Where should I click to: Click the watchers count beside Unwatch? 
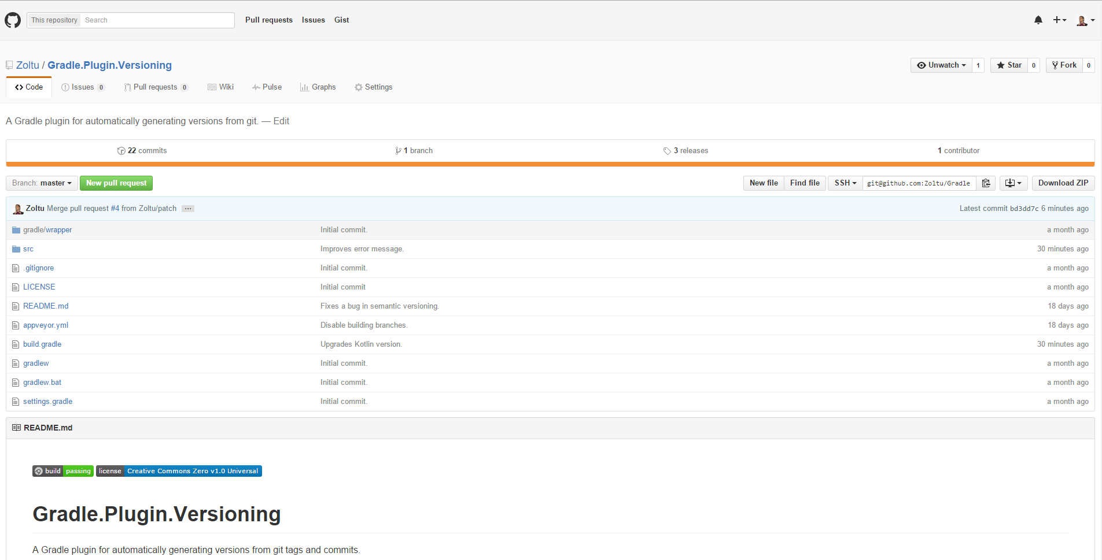[978, 65]
